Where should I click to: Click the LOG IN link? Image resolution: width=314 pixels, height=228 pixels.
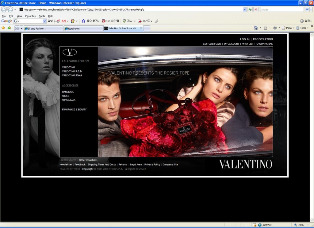click(245, 39)
